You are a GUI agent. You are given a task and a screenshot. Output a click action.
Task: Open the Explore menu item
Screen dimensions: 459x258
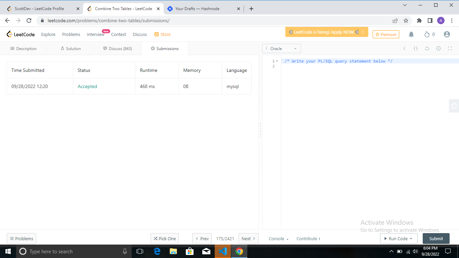pos(48,34)
